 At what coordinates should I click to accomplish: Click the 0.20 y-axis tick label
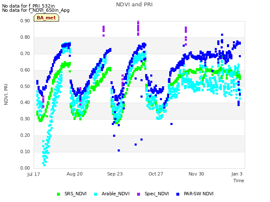[x=25, y=135]
